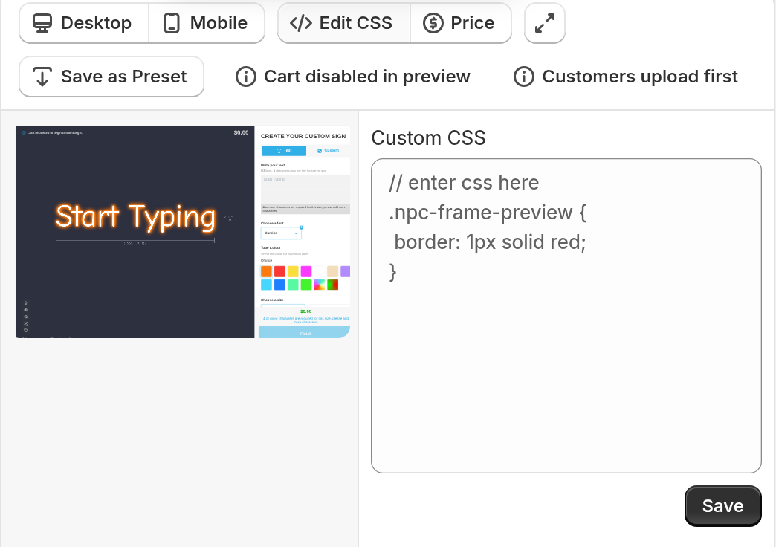Click info icon beside Customers upload first
Viewport: 776px width, 547px height.
(523, 77)
